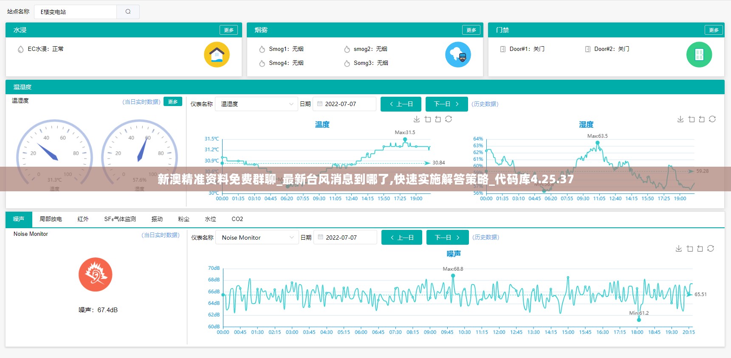
Task: Enable area zoom on 温度 chart
Action: click(x=428, y=119)
